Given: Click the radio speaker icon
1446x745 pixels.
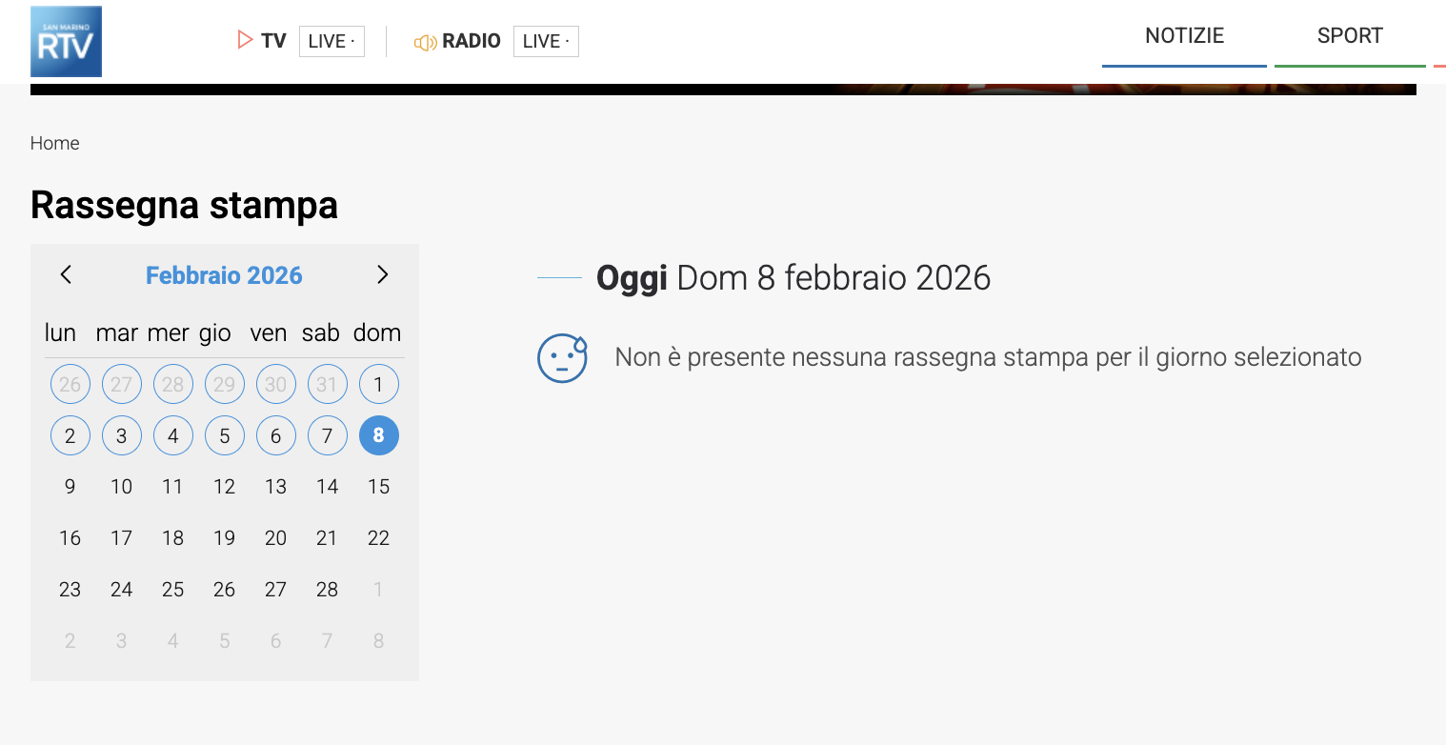Looking at the screenshot, I should point(425,42).
